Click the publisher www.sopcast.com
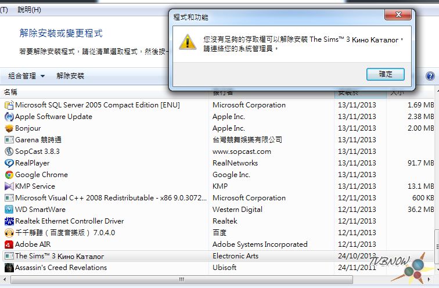 [x=242, y=152]
